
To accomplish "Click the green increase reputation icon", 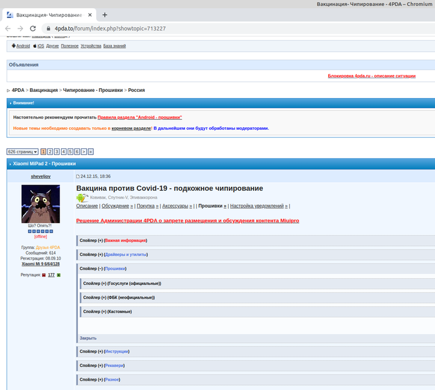I will (x=58, y=274).
